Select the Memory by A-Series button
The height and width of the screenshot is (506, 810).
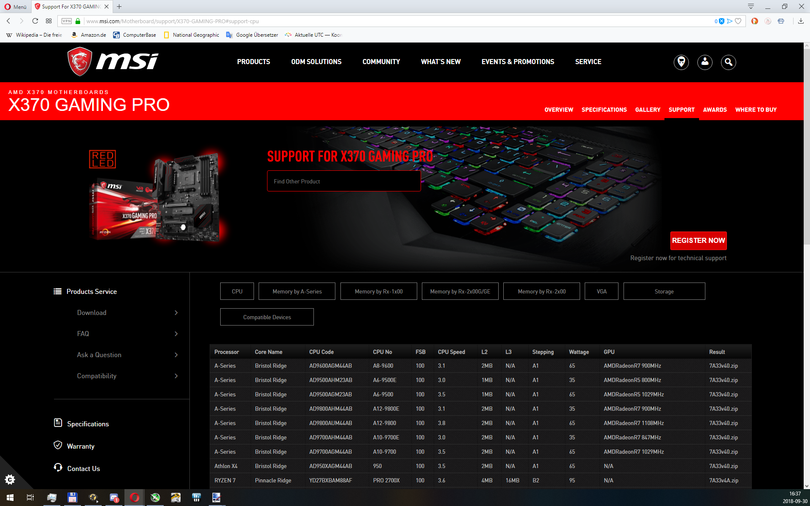297,291
